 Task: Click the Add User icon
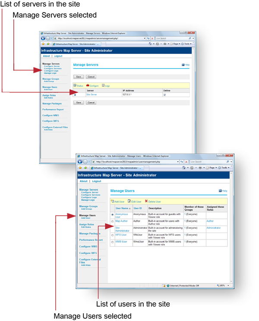pyautogui.click(x=112, y=201)
